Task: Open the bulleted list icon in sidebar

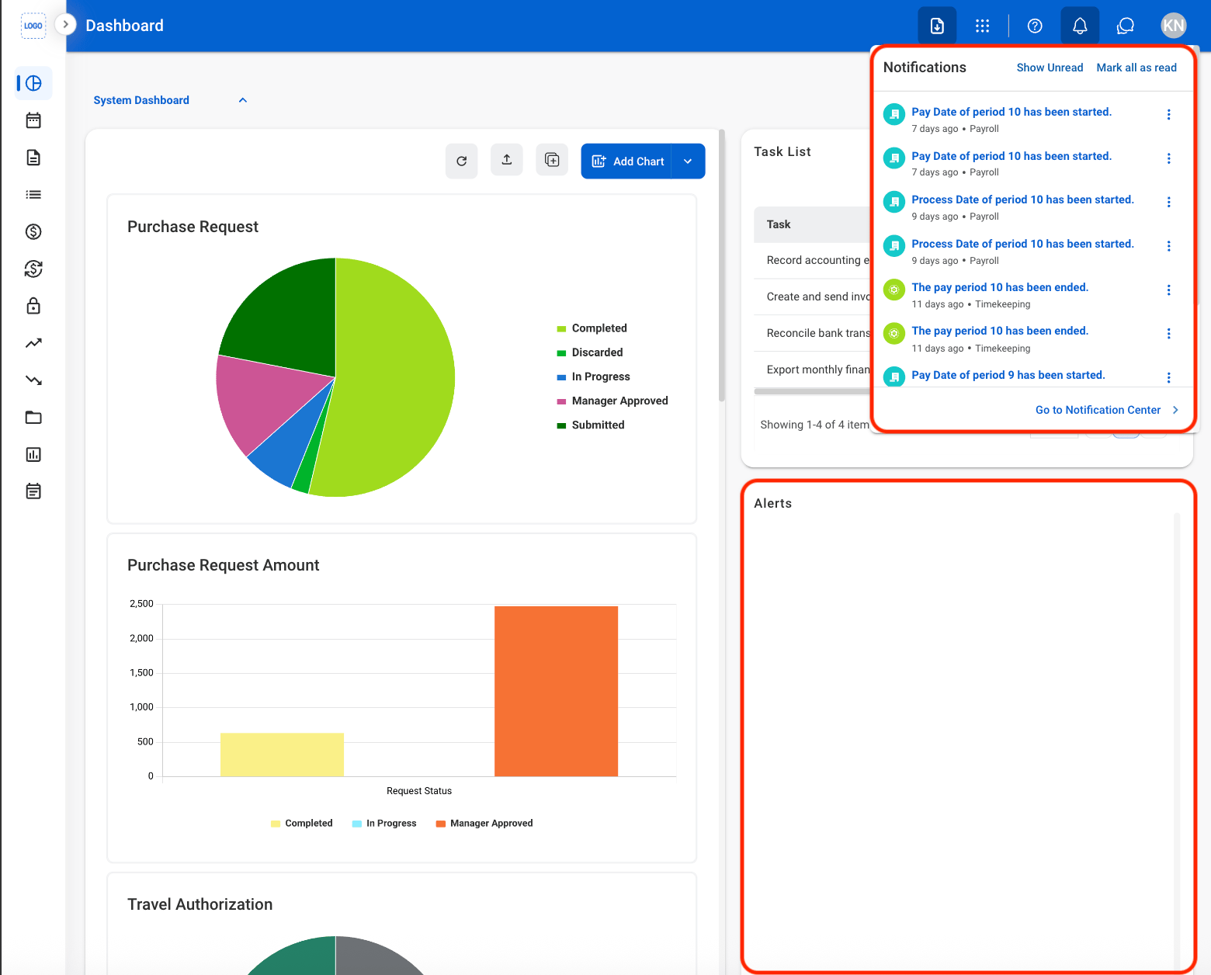Action: coord(33,195)
